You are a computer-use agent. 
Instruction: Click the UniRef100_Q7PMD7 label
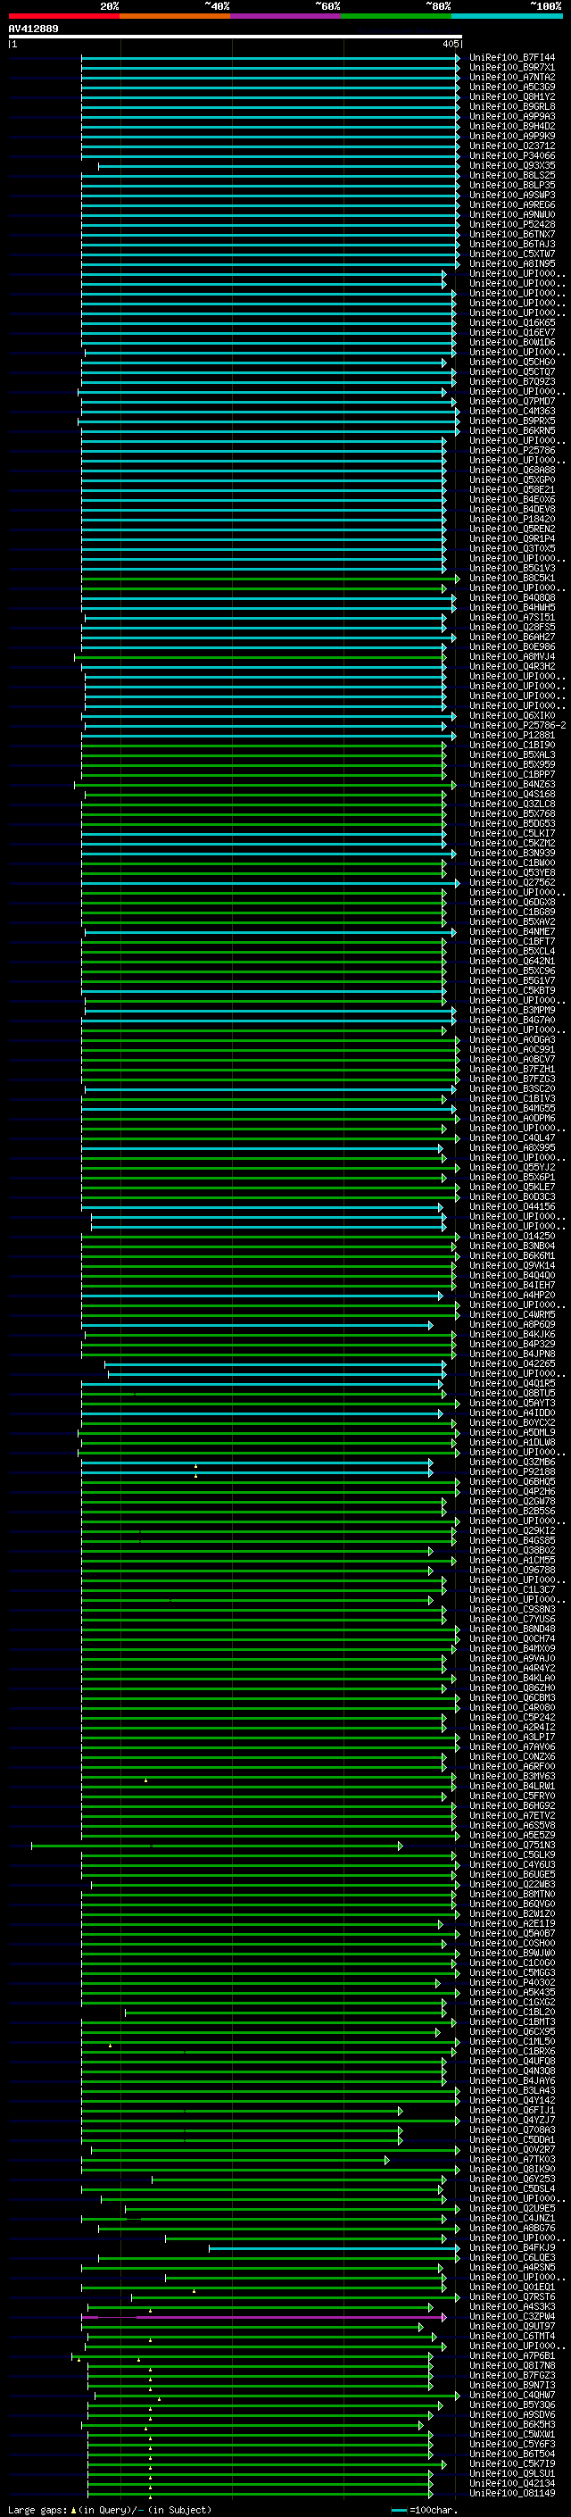point(511,402)
